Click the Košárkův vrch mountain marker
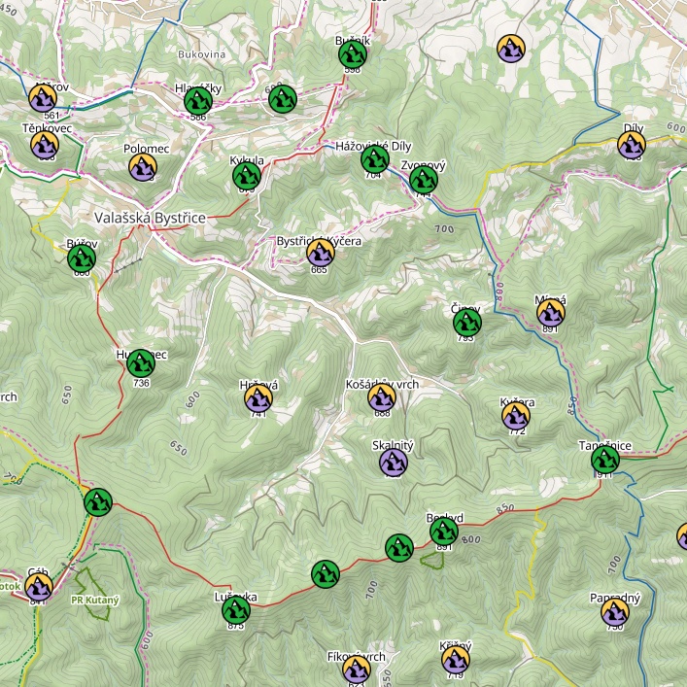This screenshot has height=687, width=687. pos(382,397)
